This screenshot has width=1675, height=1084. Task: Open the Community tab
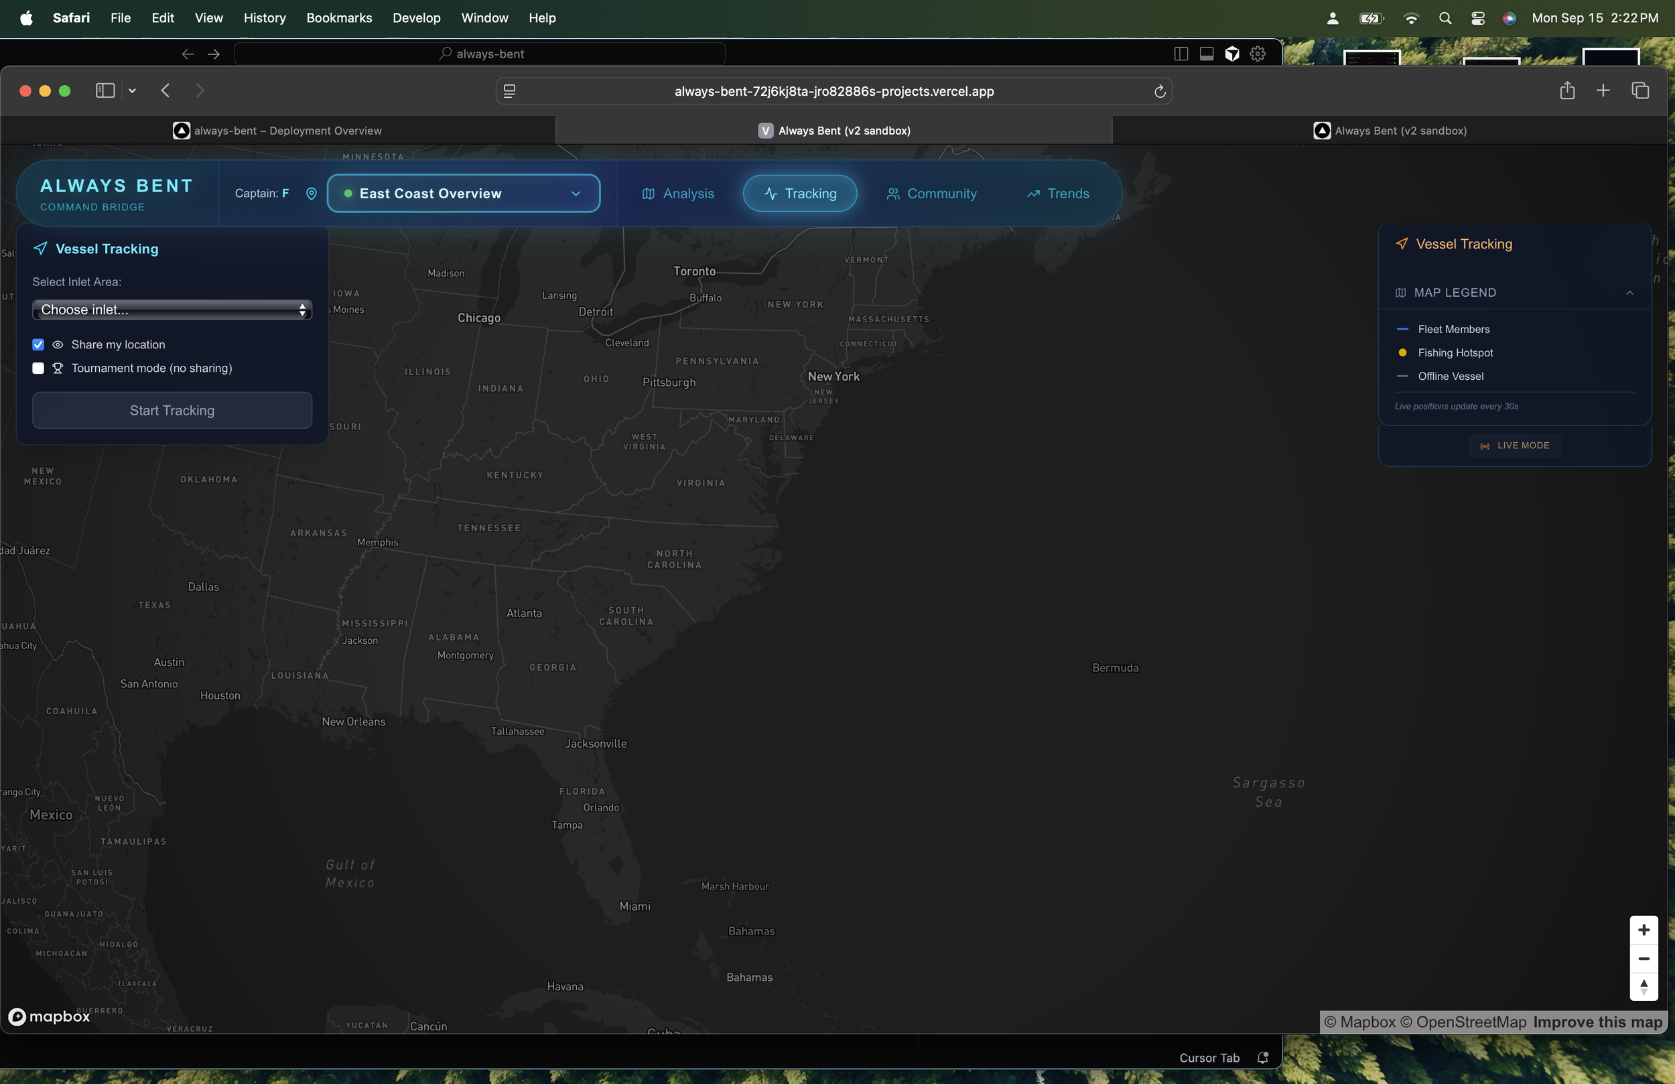(x=931, y=194)
